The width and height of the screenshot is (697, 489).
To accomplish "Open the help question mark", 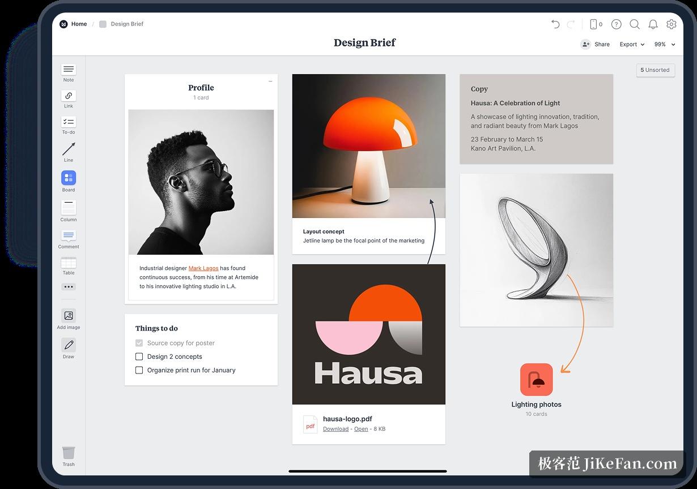I will (617, 24).
